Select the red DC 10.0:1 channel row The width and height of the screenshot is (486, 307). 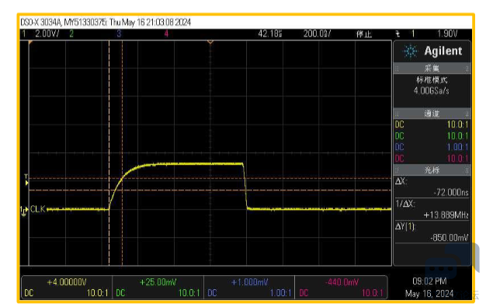click(432, 159)
